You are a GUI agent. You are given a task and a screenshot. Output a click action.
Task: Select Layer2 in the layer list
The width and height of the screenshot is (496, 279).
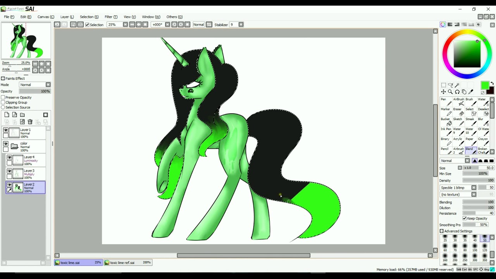click(x=26, y=188)
